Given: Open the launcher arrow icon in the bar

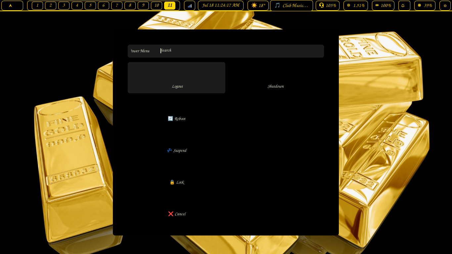Looking at the screenshot, I should (12, 6).
